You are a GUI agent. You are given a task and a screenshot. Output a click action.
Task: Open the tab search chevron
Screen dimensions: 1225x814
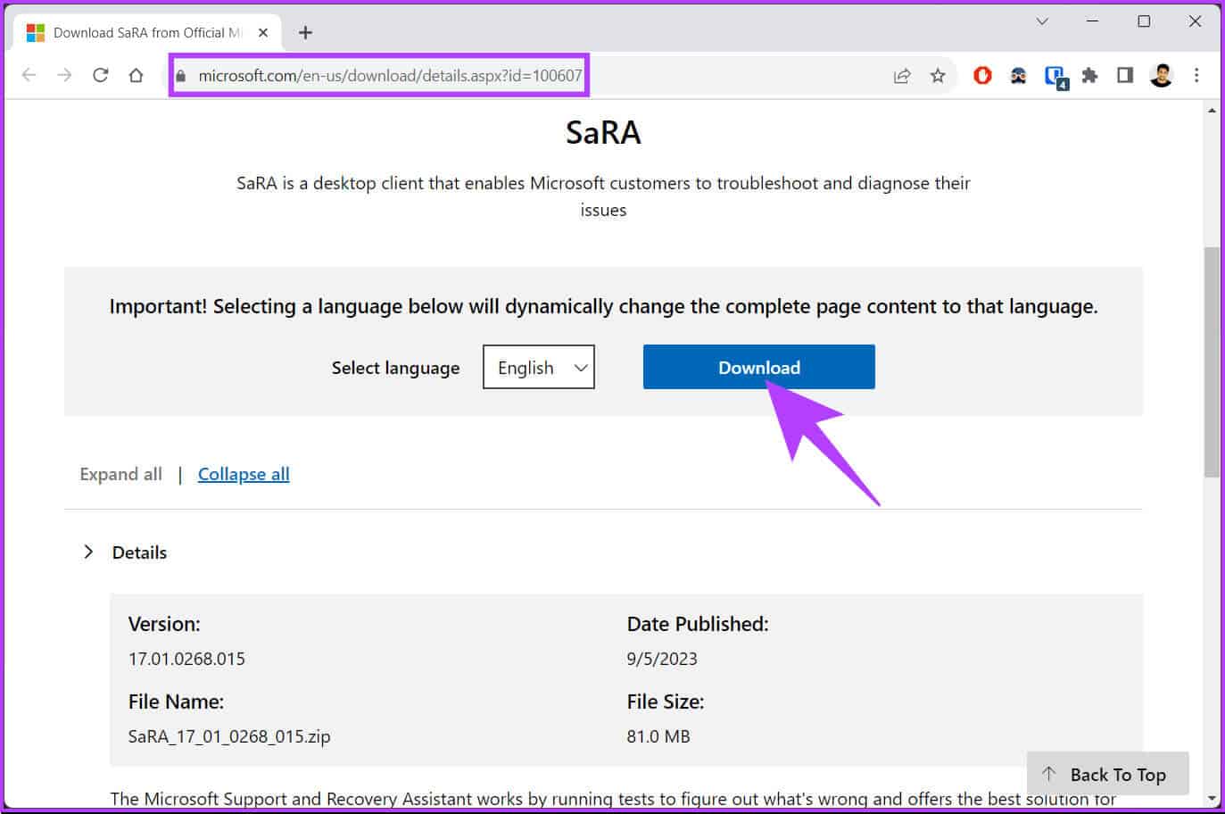coord(1041,21)
